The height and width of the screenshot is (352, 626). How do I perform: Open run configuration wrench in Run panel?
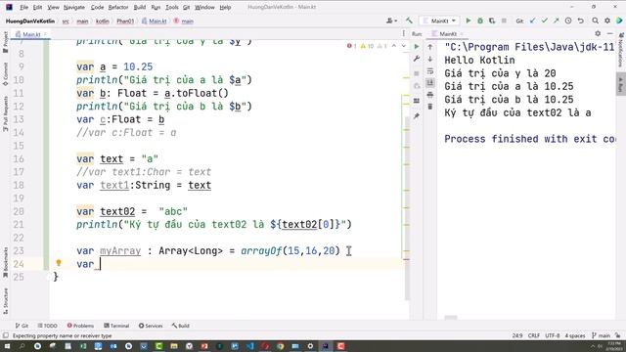coord(417,59)
